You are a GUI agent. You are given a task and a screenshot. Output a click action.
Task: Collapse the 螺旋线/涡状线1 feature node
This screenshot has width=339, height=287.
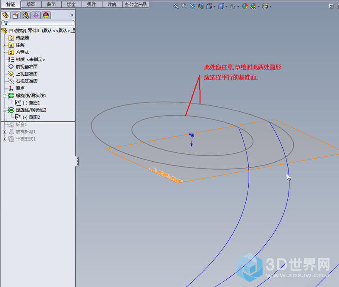(x=5, y=96)
